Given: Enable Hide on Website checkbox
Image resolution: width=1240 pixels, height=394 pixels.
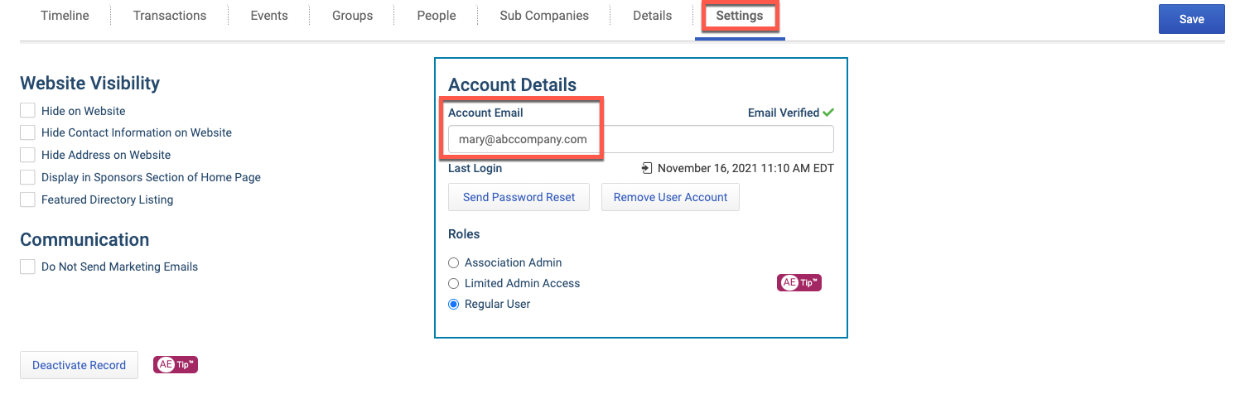Looking at the screenshot, I should pos(27,110).
